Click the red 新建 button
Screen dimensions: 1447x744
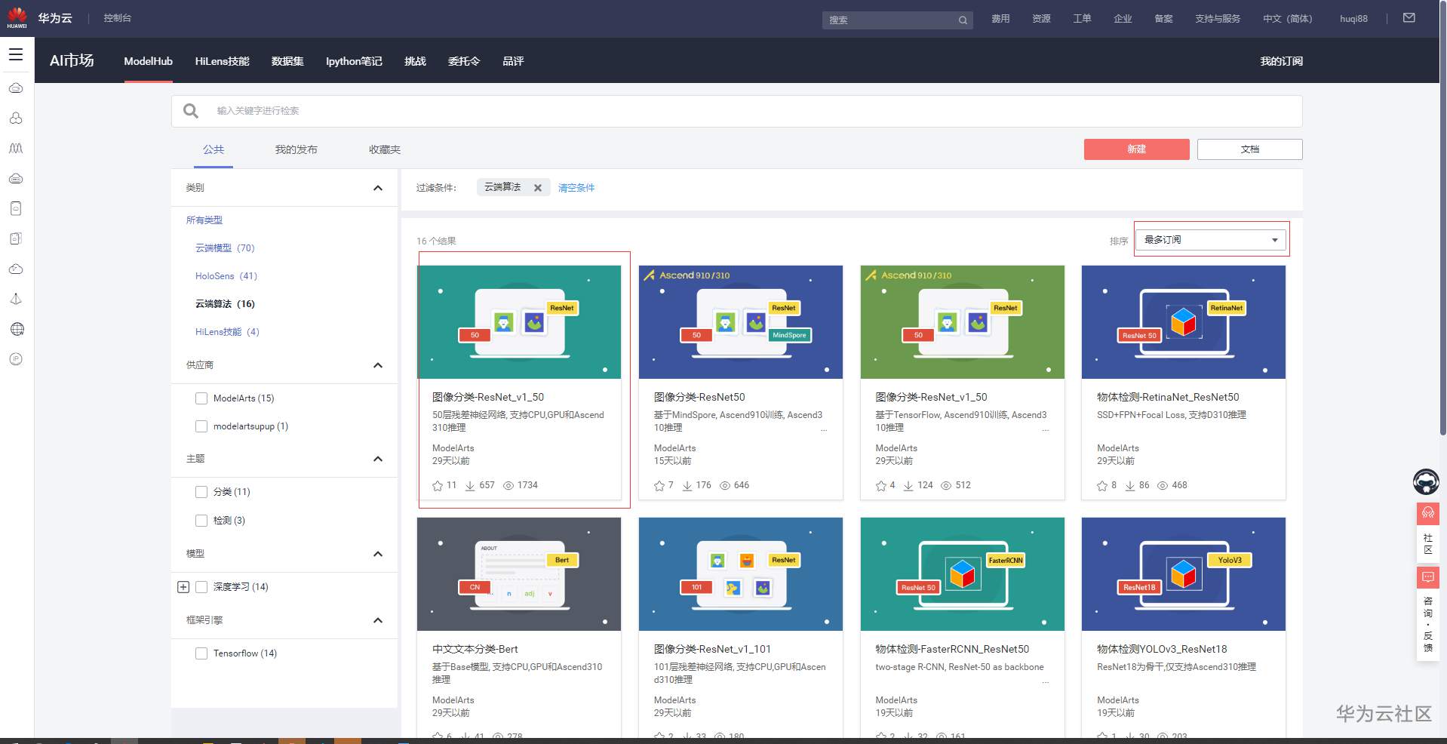coord(1137,149)
